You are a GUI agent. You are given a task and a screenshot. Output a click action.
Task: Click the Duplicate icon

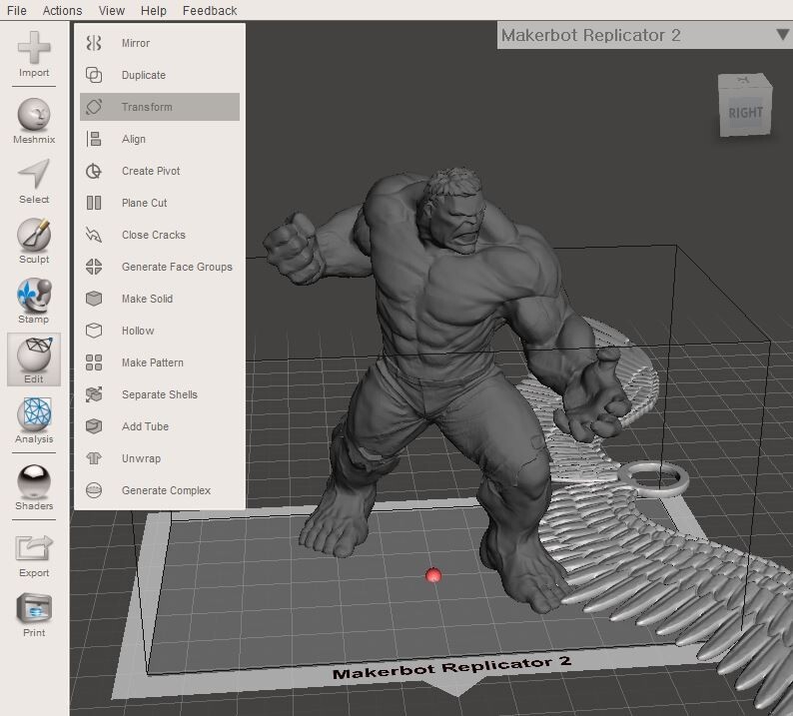pos(94,75)
